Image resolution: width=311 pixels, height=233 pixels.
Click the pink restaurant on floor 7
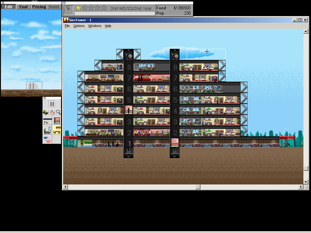[152, 78]
